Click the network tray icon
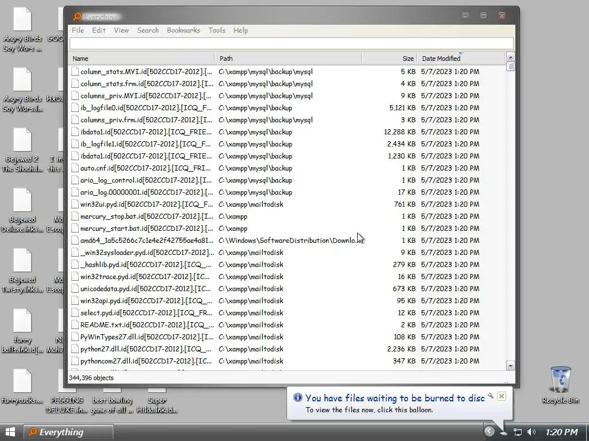 (518, 432)
